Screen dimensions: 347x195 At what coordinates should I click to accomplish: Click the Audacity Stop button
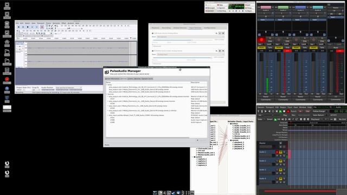pyautogui.click(x=28, y=27)
